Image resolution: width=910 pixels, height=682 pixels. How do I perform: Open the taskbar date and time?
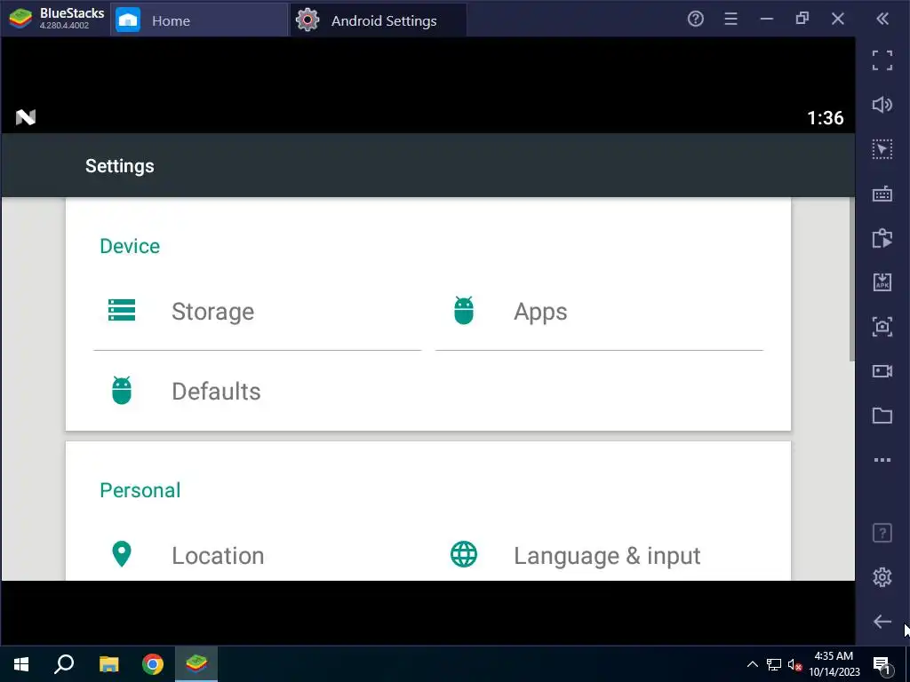pos(834,664)
